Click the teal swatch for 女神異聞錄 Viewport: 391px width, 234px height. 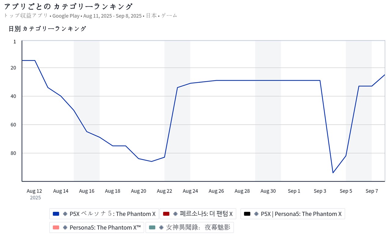[x=152, y=227]
